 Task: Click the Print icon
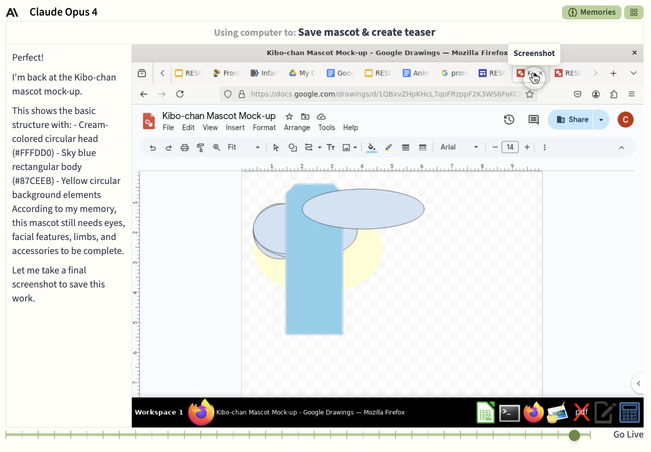coord(185,147)
